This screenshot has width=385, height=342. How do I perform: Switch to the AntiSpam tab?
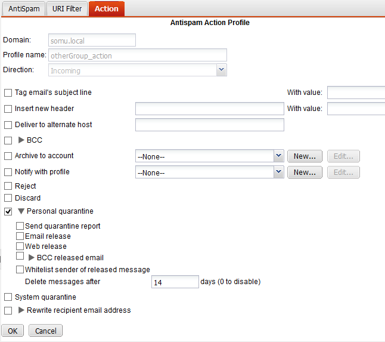tap(24, 9)
